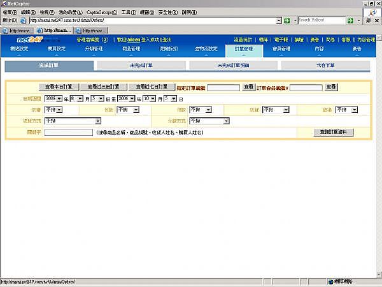Click the 指定訂單編號 input box

pos(223,87)
